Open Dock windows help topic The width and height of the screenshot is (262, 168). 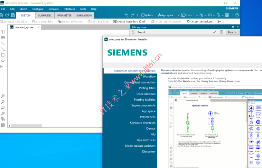pyautogui.click(x=146, y=94)
